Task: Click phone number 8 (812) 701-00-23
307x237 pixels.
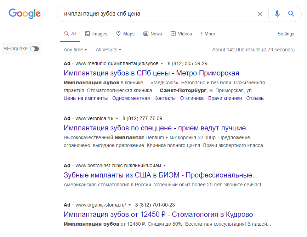Action: tap(155, 205)
